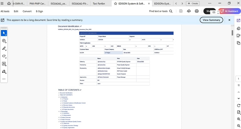This screenshot has width=241, height=129.
Task: Open the title bar three-dots more menu
Action: pos(210,3)
